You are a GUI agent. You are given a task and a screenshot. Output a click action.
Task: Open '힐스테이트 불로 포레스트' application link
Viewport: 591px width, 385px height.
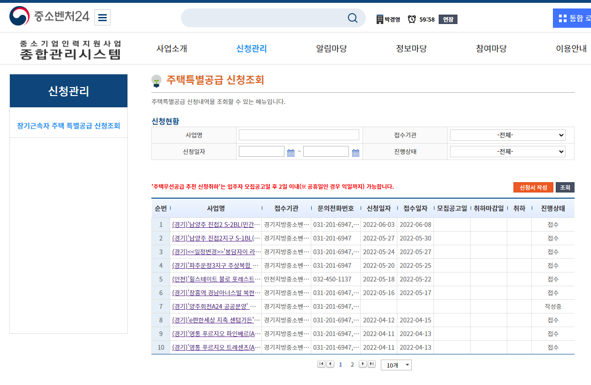[216, 279]
